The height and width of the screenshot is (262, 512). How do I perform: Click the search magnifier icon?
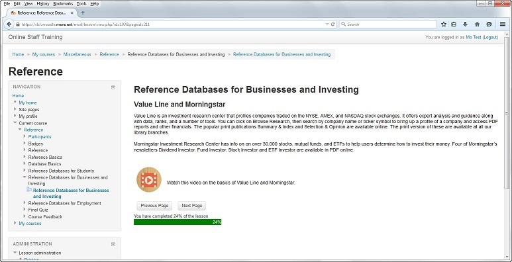[x=343, y=24]
